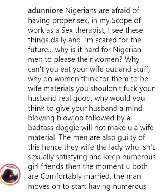Select the word "Comfortably" in the caption
The width and height of the screenshot is (161, 192).
pos(61,177)
